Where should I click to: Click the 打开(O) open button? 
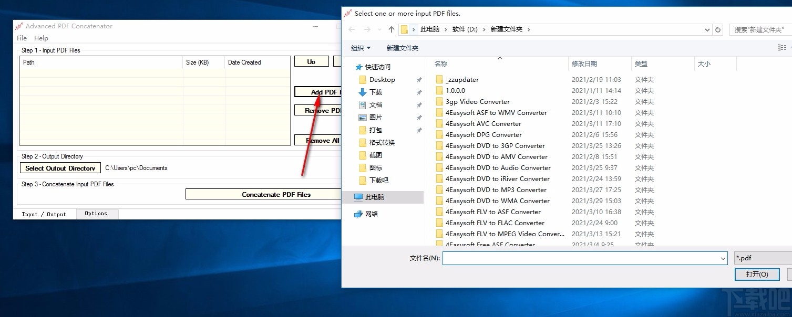point(757,274)
